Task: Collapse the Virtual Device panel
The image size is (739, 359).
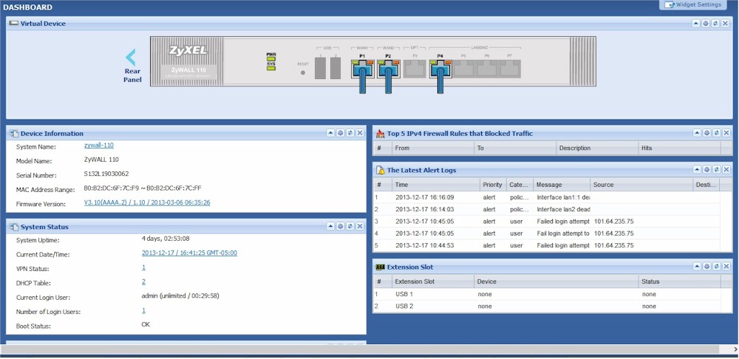Action: (x=695, y=23)
